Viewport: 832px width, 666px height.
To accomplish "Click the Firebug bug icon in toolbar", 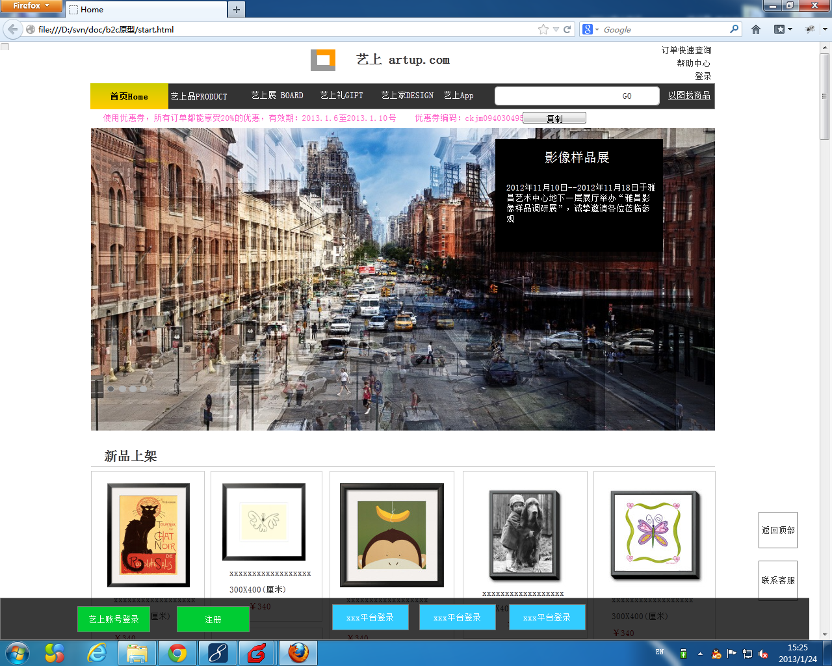I will [810, 29].
